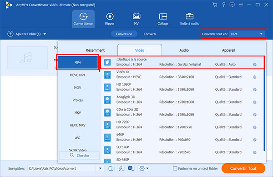Image resolution: width=273 pixels, height=177 pixels.
Task: Click Résolution : 1280x720 text
Action: [176, 127]
